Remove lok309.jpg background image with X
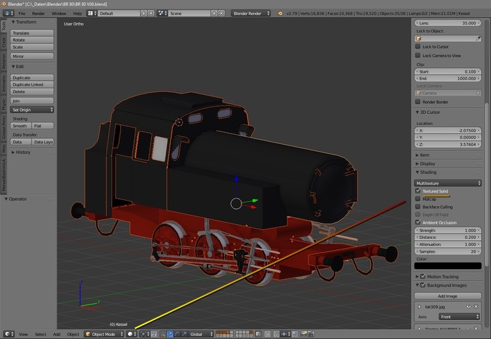This screenshot has height=339, width=491. 476,306
